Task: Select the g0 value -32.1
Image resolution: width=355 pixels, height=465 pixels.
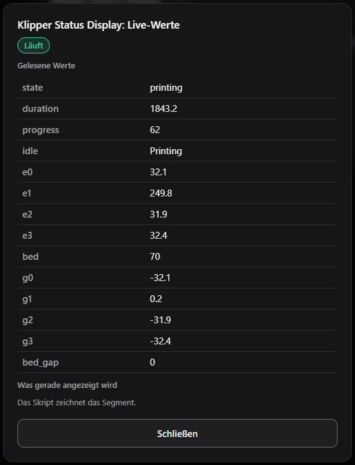Action: 160,278
